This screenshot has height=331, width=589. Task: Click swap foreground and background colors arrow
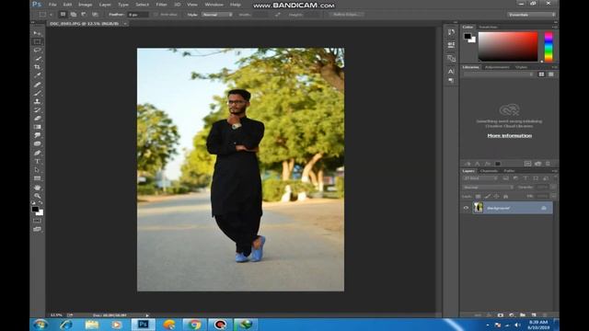click(40, 203)
